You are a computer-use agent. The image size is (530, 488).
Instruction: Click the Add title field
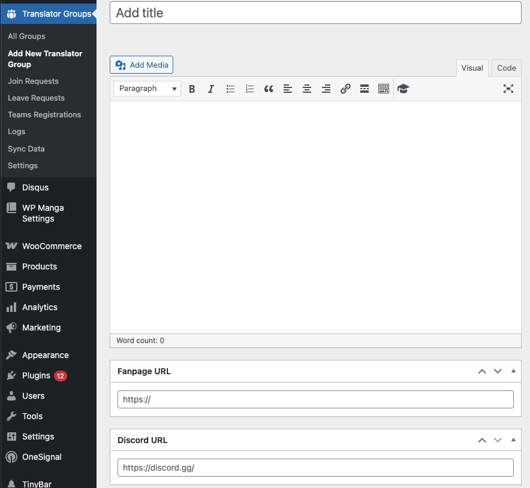pyautogui.click(x=315, y=13)
